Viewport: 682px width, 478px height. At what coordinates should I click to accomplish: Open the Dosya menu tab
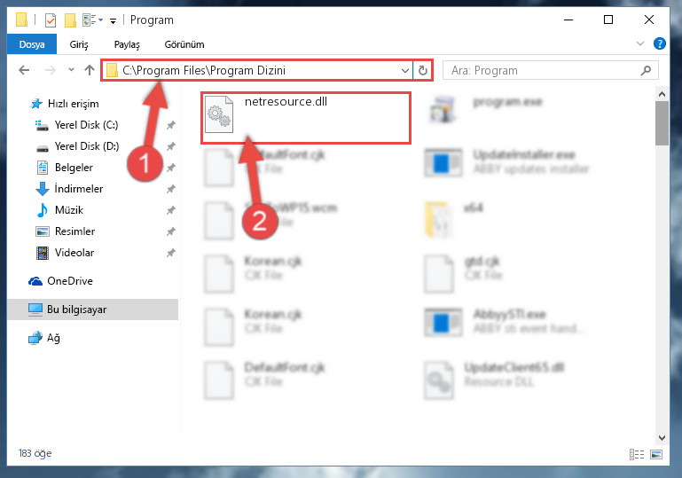click(x=32, y=44)
